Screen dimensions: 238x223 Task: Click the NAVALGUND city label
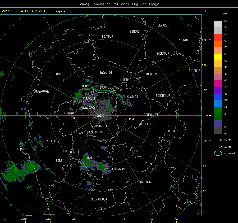(88, 108)
